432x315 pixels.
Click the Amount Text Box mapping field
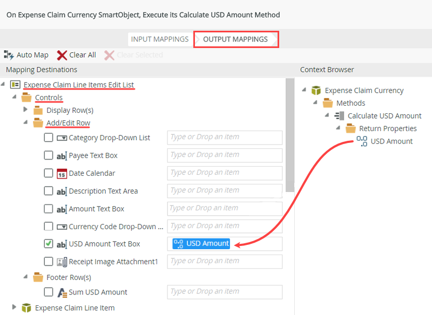225,209
